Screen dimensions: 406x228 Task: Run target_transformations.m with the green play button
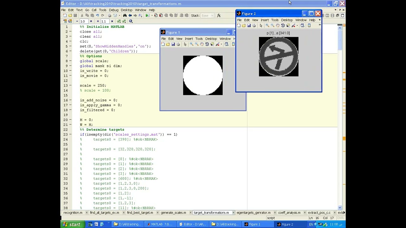pyautogui.click(x=147, y=16)
